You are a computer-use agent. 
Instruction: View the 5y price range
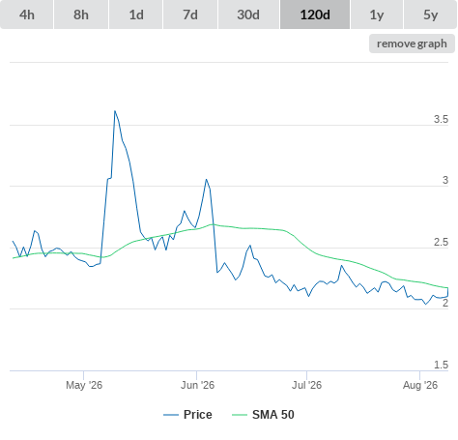coord(431,15)
